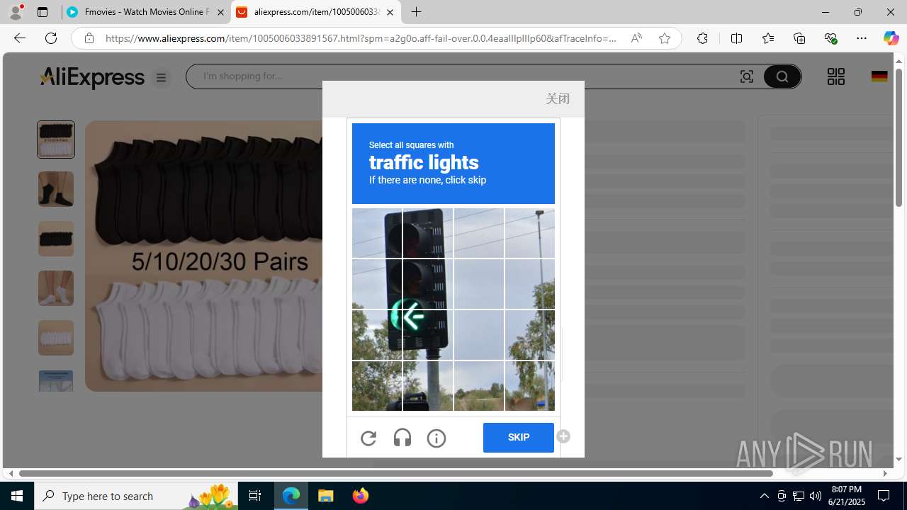
Task: Reload the page with refresh icon
Action: (x=51, y=38)
